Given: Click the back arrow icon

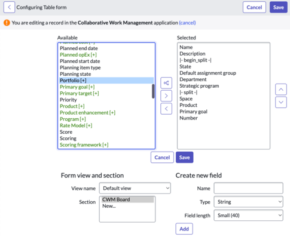Looking at the screenshot, I should pos(9,7).
